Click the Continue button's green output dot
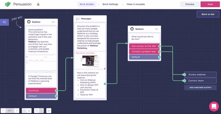Image resolution: width=221 pixels, height=114 pixels. tap(56, 91)
